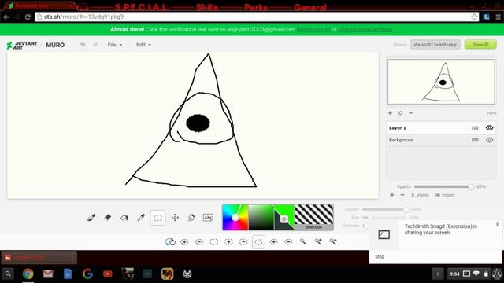Choose the subtract-from-magic-wand selection icon
The image size is (504, 283).
333,241
